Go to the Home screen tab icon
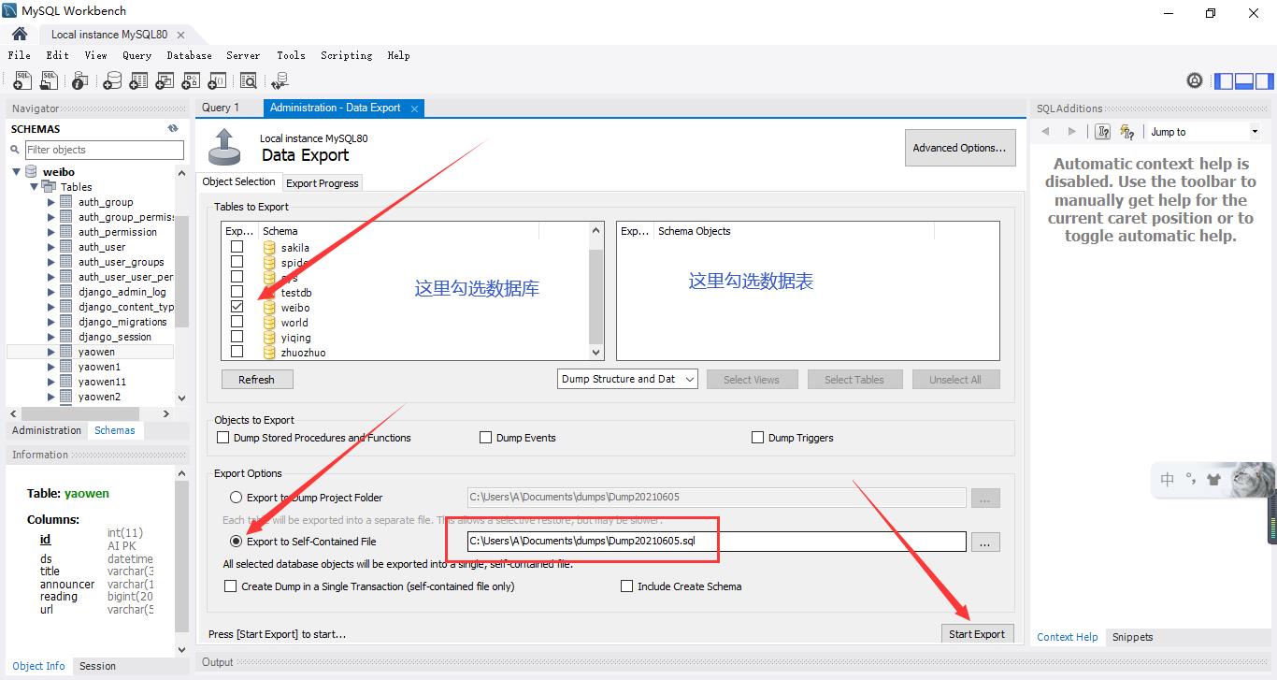 click(x=20, y=34)
